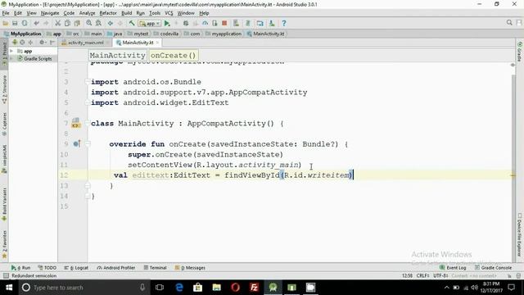Click the red Stop icon

click(224, 24)
